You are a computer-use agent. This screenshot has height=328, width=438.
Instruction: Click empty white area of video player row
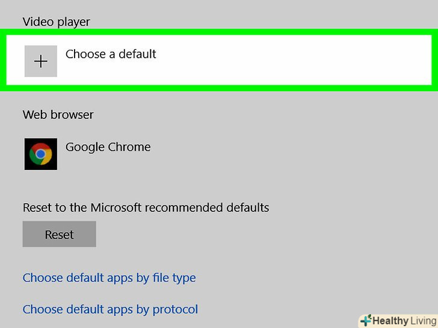(289, 60)
